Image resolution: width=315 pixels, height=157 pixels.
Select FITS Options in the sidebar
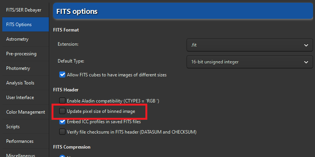coord(19,24)
